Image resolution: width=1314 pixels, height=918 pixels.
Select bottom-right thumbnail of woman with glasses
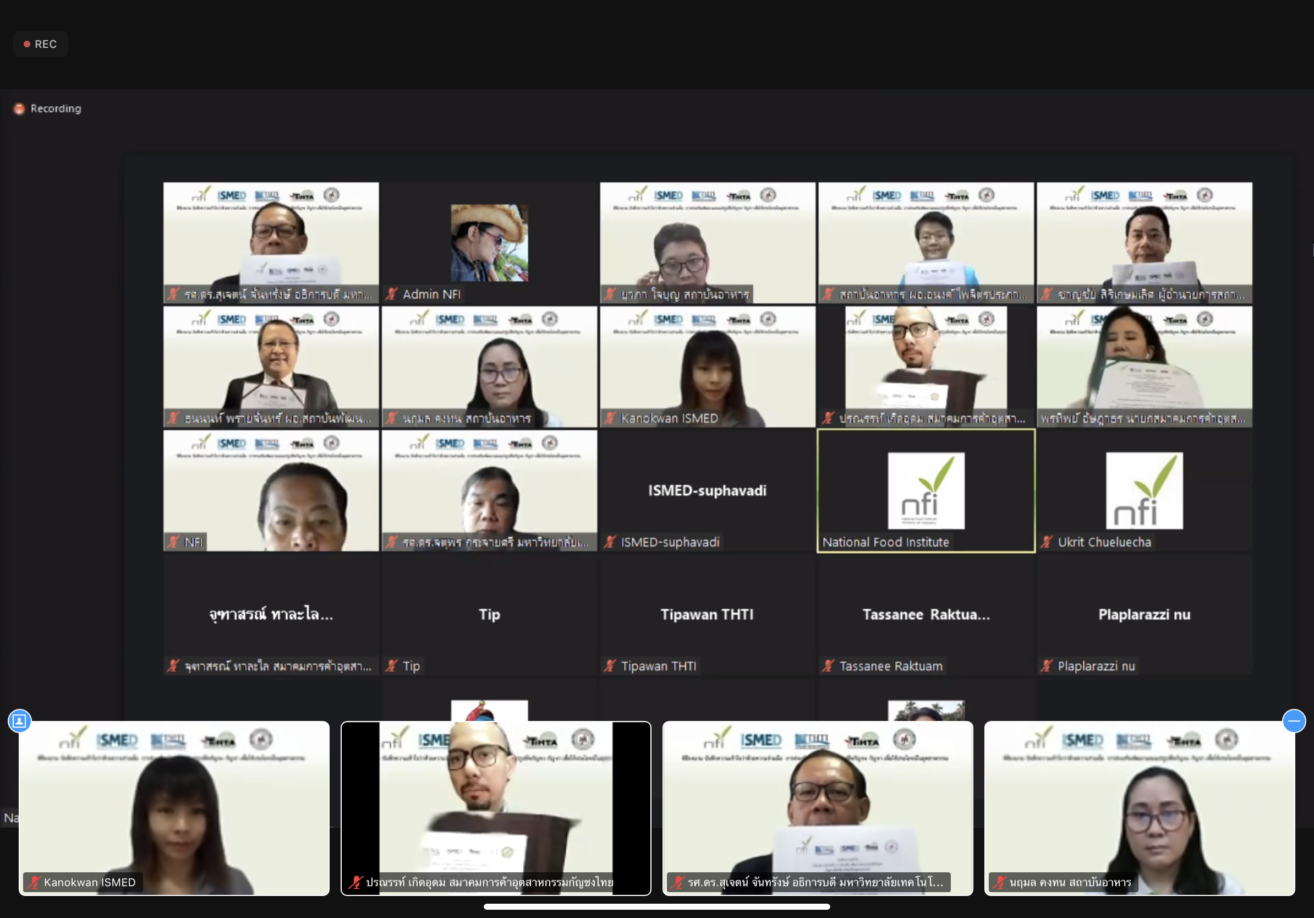pos(1140,808)
